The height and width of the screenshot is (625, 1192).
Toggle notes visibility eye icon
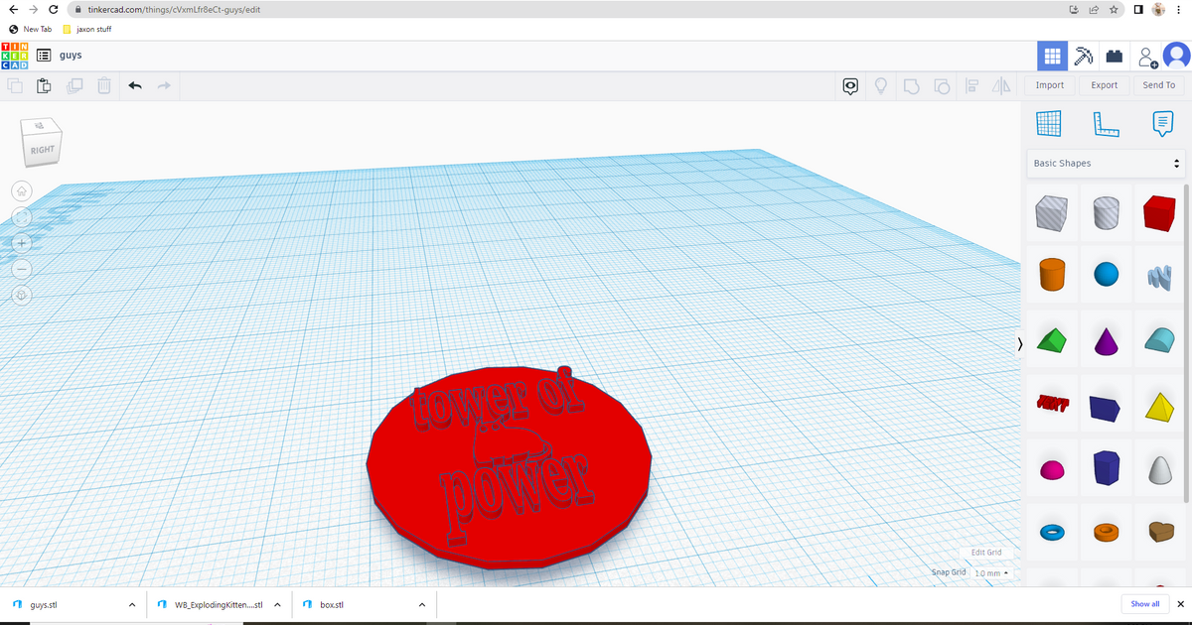point(851,86)
